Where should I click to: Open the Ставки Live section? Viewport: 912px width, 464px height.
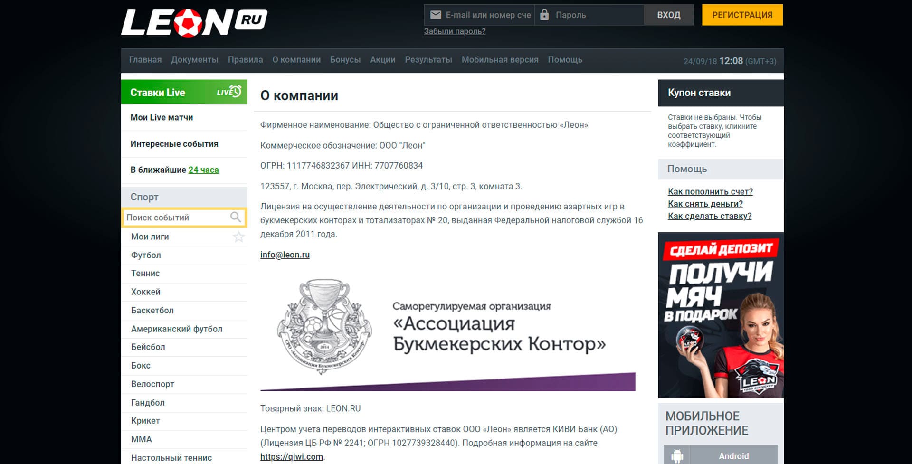point(184,92)
